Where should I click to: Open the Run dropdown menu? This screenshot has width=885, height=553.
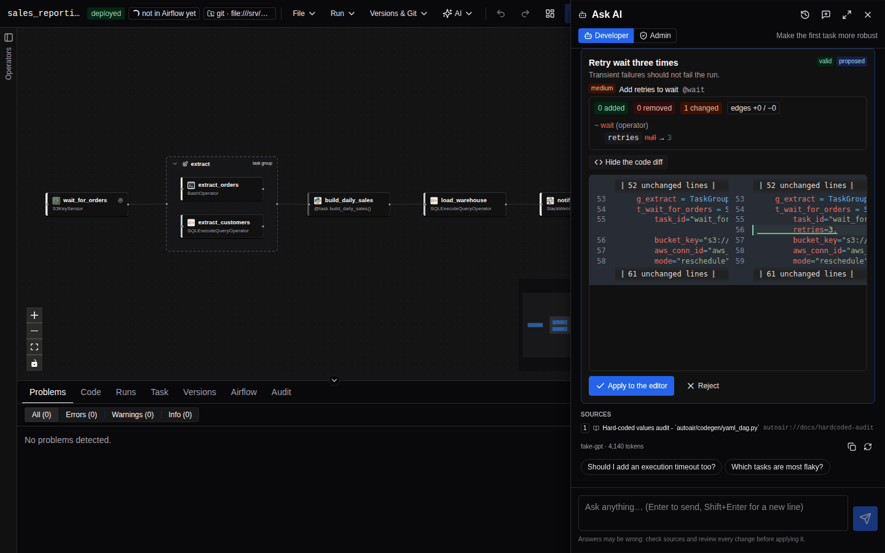(x=342, y=14)
